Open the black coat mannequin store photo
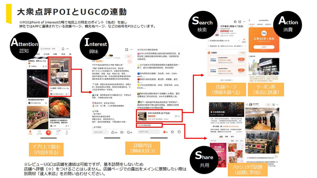 coord(262,119)
